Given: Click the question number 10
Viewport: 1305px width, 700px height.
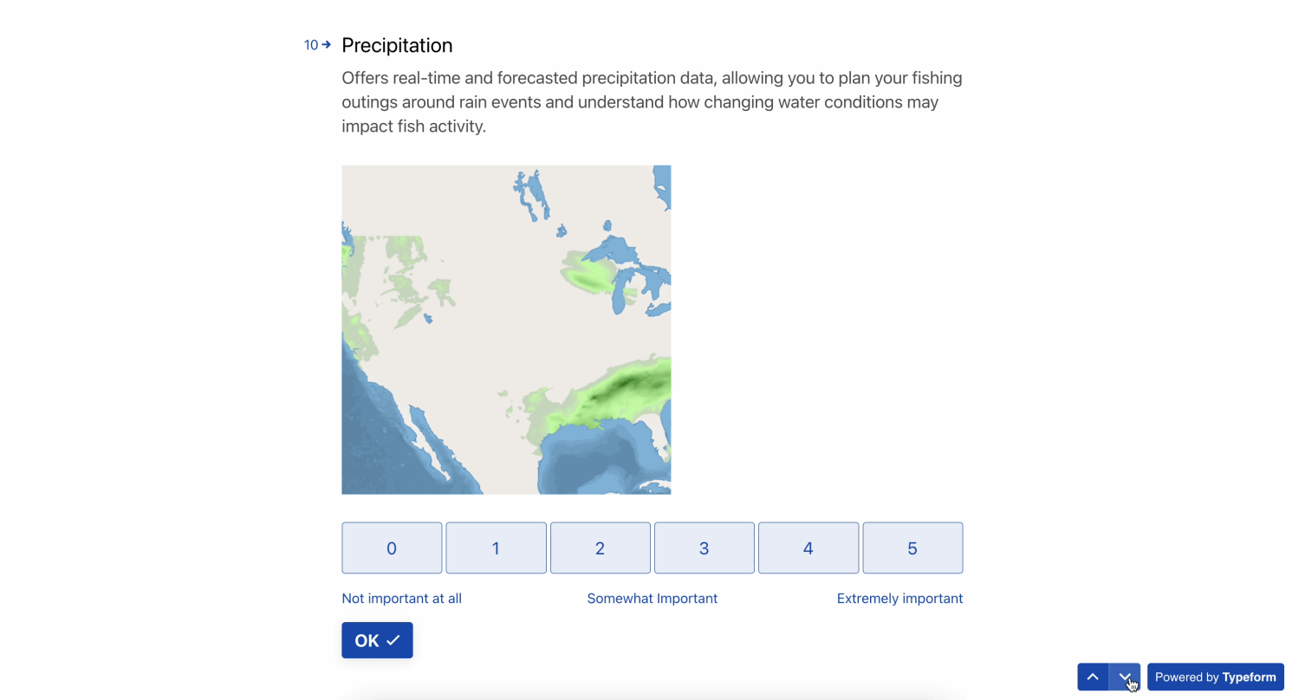Looking at the screenshot, I should pyautogui.click(x=311, y=45).
